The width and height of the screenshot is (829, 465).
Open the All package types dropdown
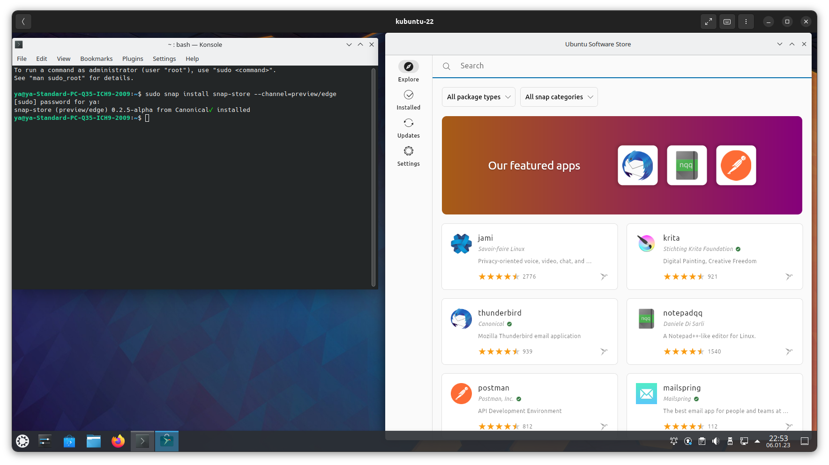coord(478,97)
